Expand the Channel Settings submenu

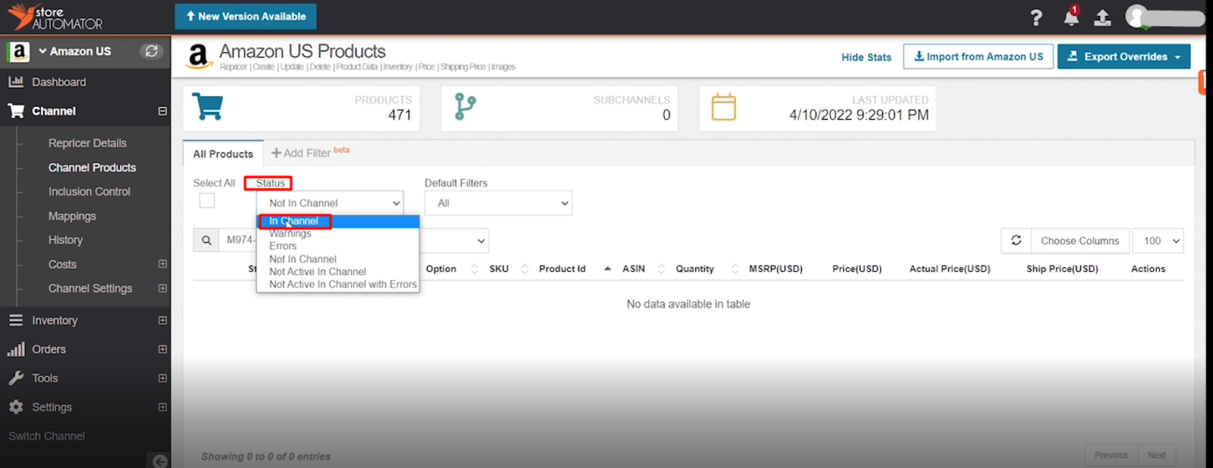point(162,289)
